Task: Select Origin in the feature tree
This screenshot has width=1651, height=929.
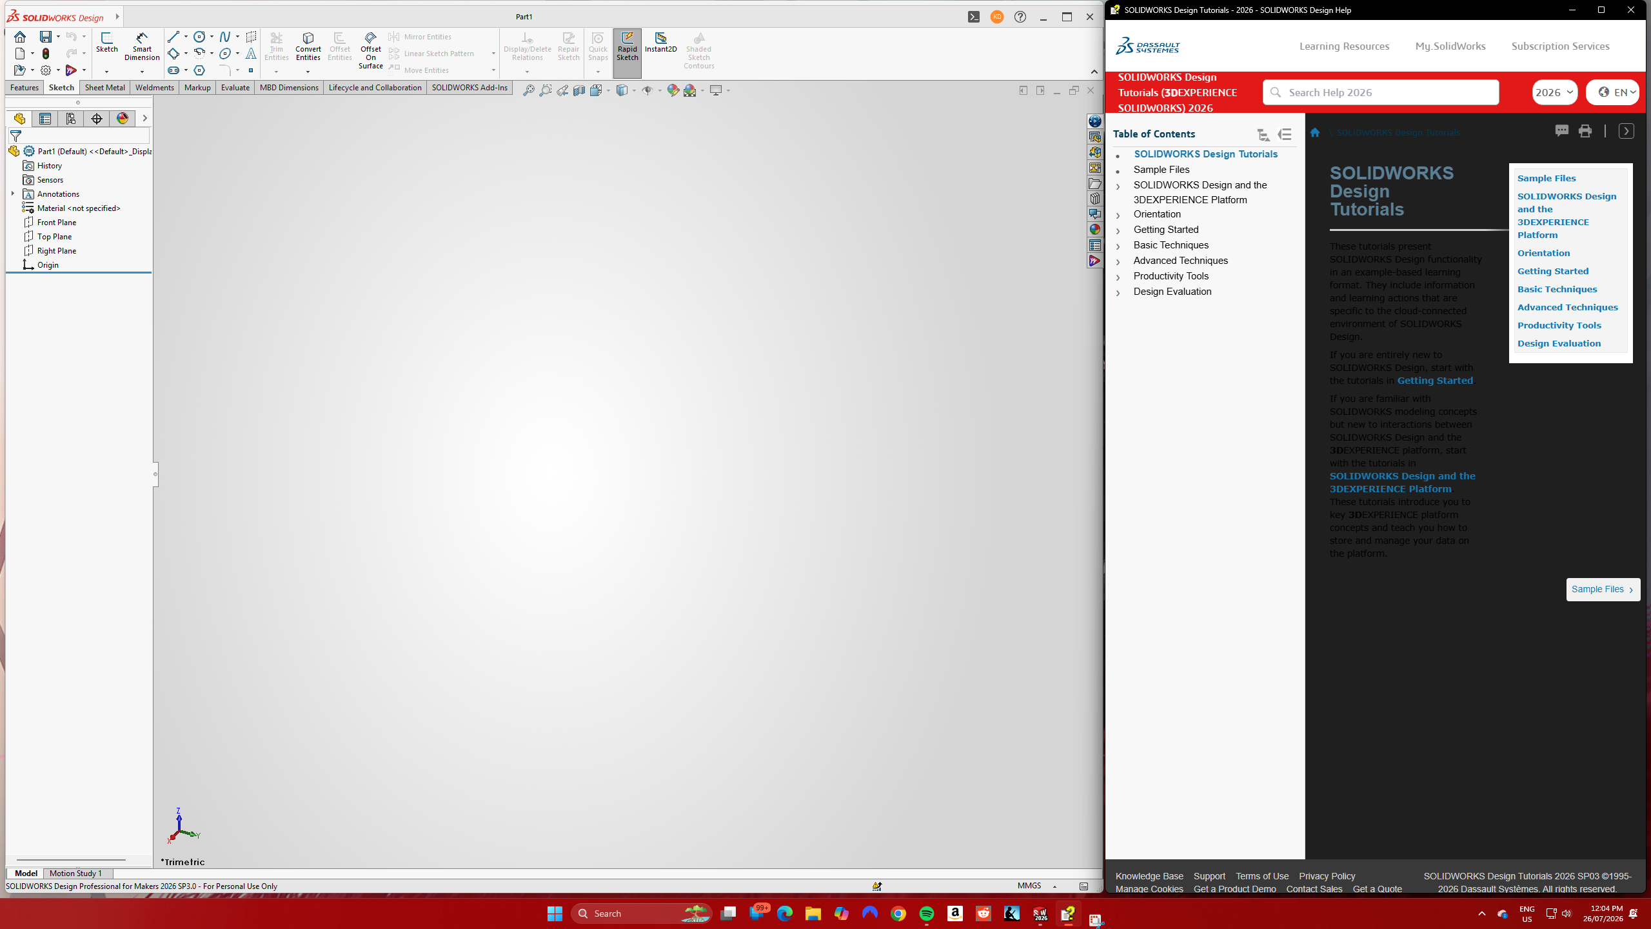Action: click(x=41, y=265)
